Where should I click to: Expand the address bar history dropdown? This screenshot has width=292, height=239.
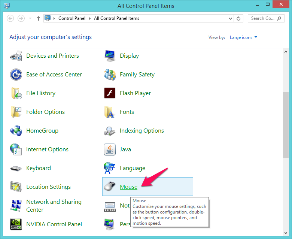point(230,18)
